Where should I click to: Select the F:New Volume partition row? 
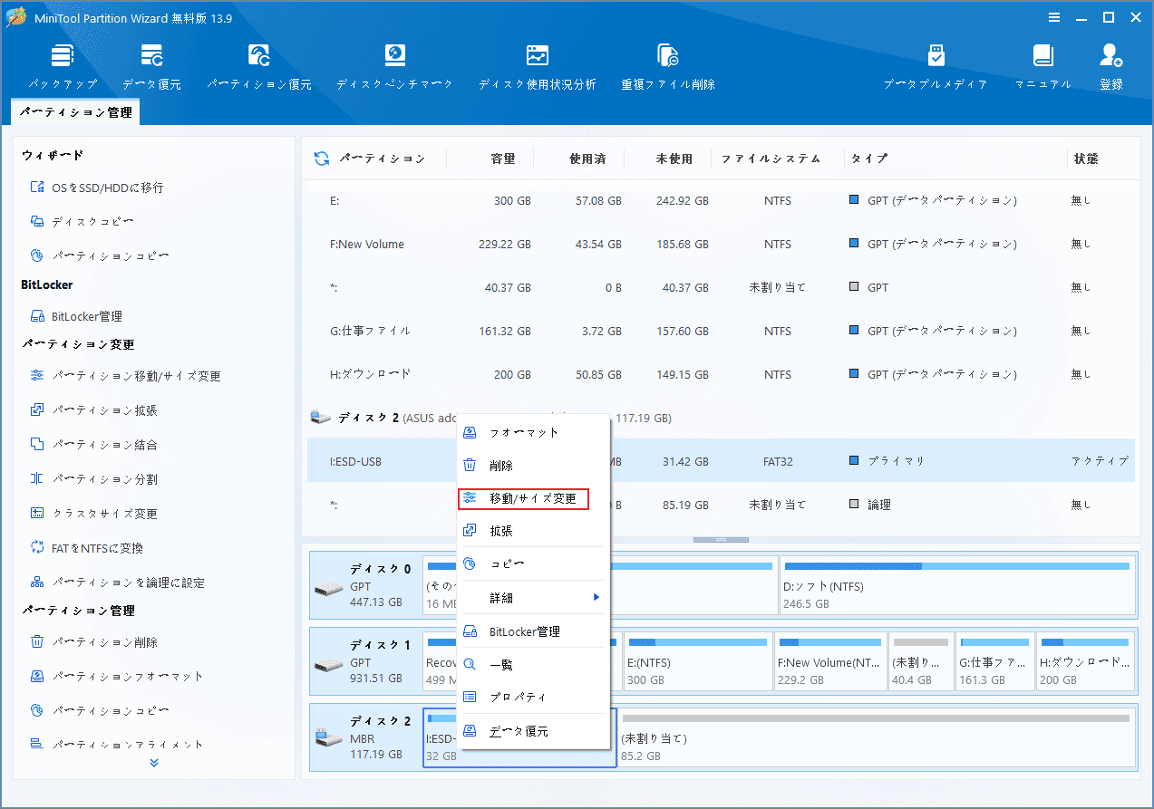click(721, 244)
